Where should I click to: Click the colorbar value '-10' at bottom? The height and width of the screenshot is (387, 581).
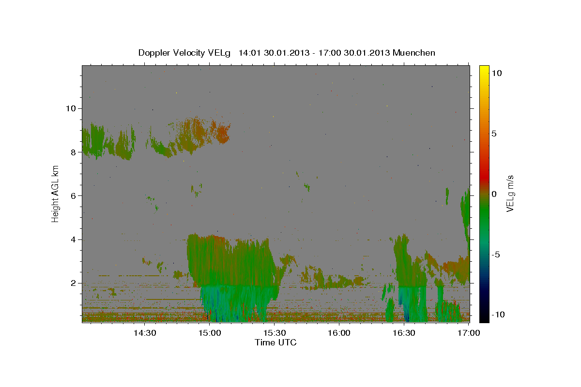click(497, 314)
